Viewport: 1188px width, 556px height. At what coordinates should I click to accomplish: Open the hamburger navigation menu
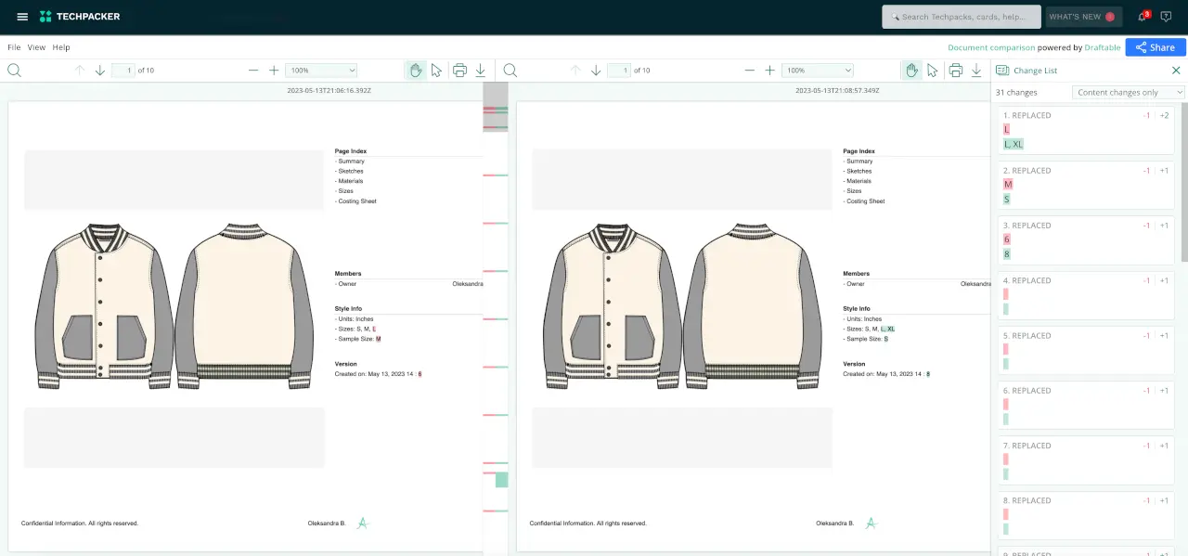[x=22, y=17]
